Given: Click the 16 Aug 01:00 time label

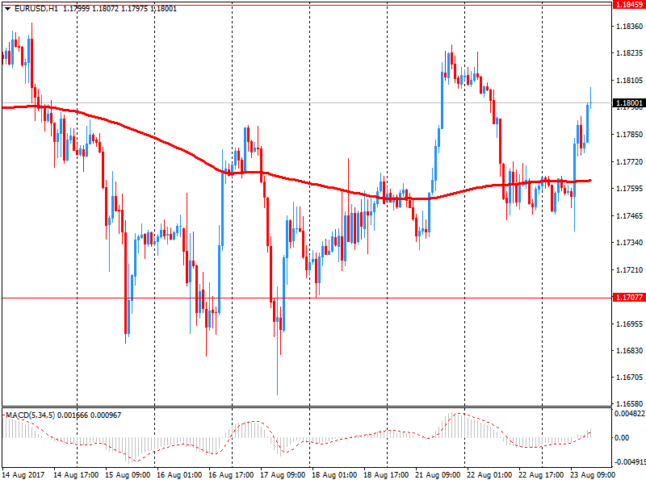Looking at the screenshot, I should [179, 475].
